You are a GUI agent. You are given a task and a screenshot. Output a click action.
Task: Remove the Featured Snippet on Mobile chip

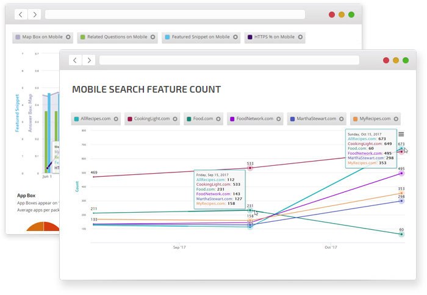(235, 37)
